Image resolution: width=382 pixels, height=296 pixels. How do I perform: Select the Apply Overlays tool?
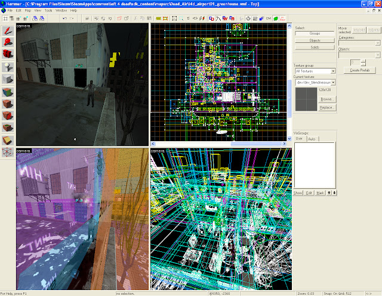8,127
